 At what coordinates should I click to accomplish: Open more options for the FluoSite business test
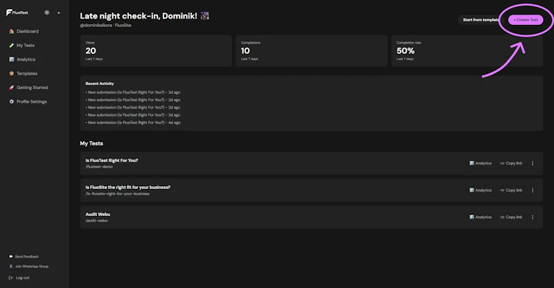(533, 190)
